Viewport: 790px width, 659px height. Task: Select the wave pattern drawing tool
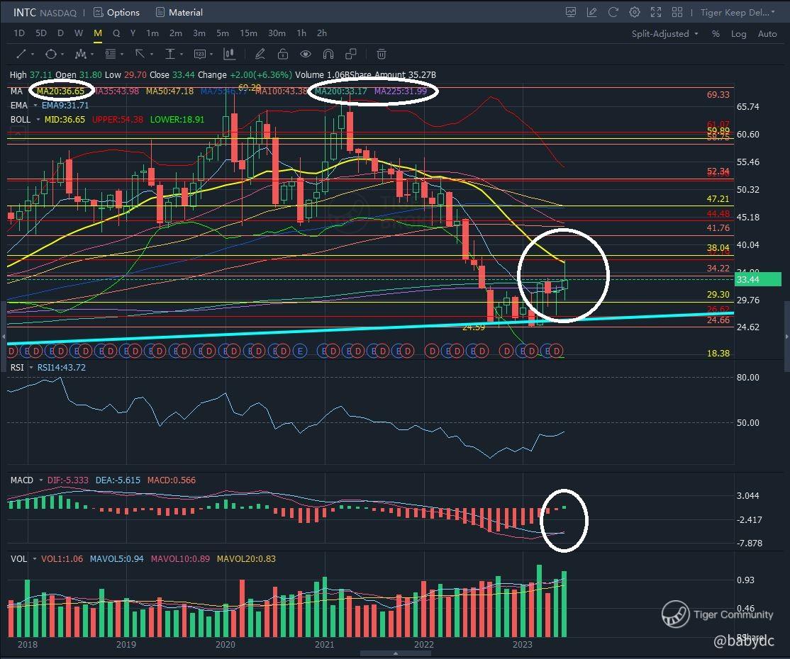(x=80, y=54)
